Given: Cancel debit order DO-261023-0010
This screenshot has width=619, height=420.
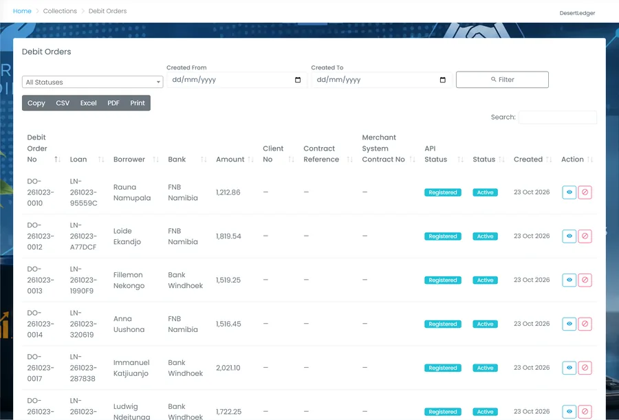Looking at the screenshot, I should click(585, 192).
